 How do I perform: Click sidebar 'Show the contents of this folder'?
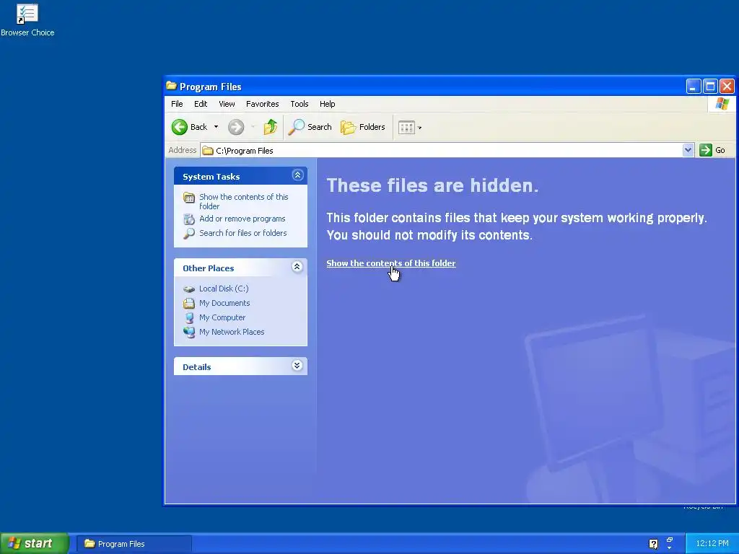(x=244, y=202)
